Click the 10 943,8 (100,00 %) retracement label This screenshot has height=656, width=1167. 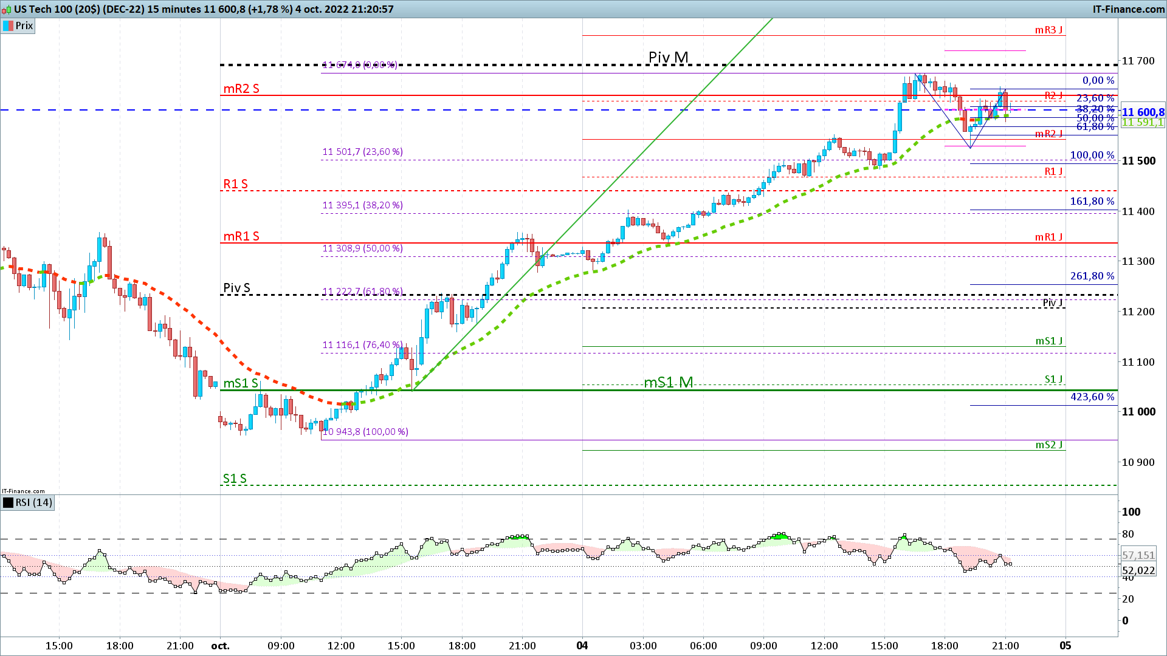coord(365,432)
